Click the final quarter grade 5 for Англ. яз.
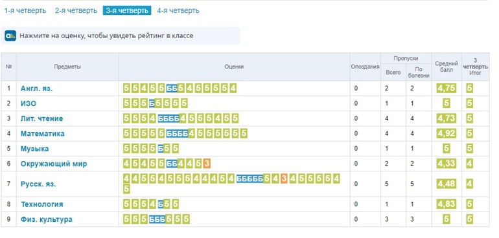 (469, 89)
